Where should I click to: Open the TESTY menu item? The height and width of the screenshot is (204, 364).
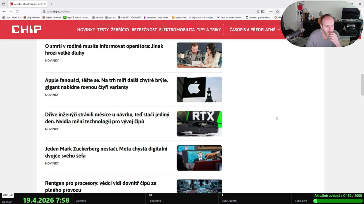[103, 29]
